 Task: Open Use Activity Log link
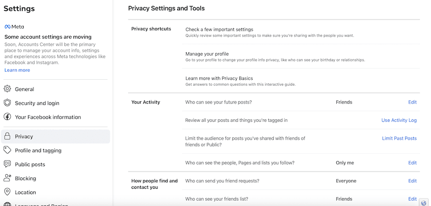pyautogui.click(x=399, y=120)
